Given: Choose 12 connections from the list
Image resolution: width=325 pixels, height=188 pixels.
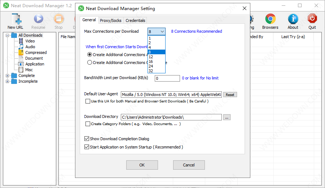Looking at the screenshot, I should (157, 57).
